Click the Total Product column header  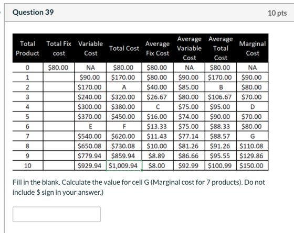27,48
